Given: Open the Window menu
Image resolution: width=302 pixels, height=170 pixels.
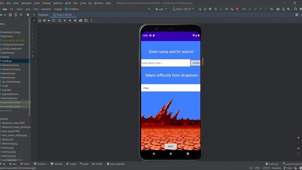Looking at the screenshot, I should click(99, 3).
